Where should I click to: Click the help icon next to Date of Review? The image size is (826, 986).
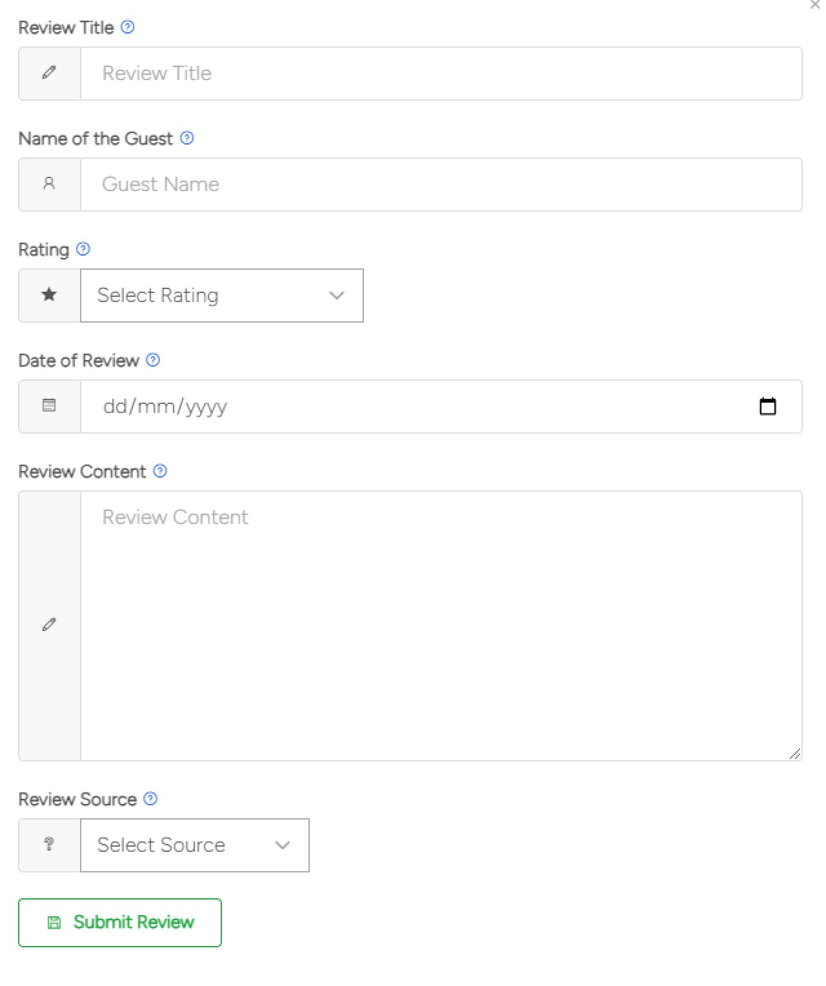pyautogui.click(x=153, y=360)
